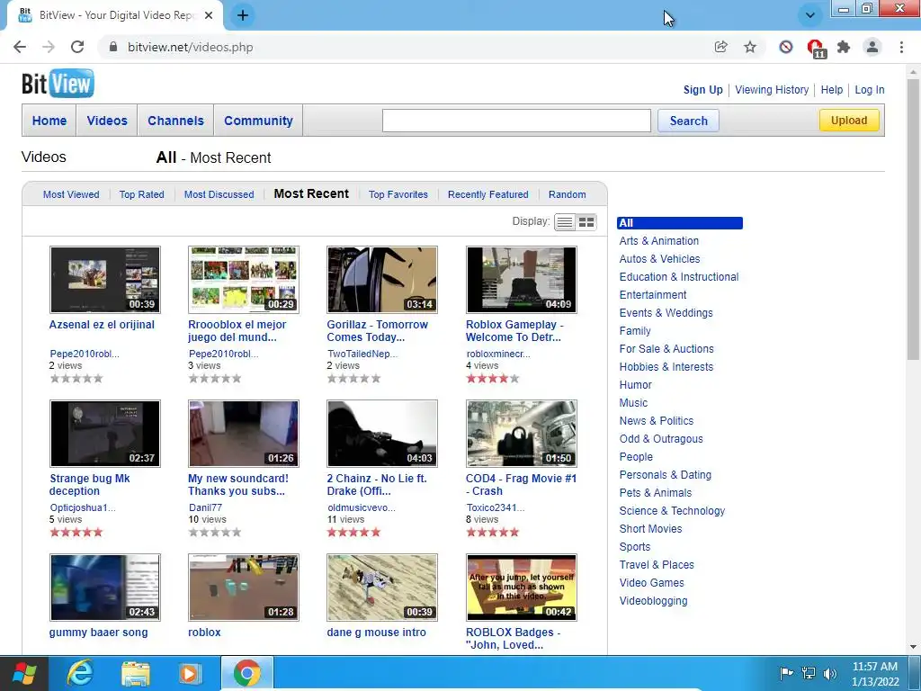Click the BitView logo
The image size is (921, 691).
click(58, 84)
